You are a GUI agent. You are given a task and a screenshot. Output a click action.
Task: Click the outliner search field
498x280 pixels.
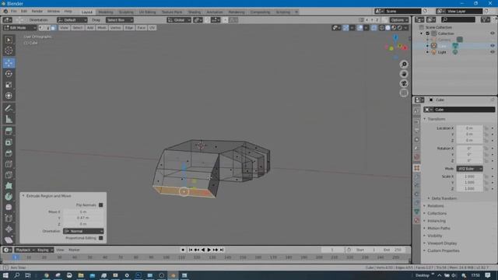click(x=458, y=19)
